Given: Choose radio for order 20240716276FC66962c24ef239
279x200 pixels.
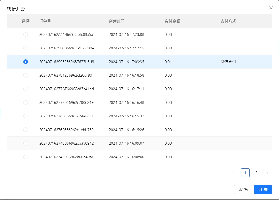Looking at the screenshot, I should pos(26,116).
